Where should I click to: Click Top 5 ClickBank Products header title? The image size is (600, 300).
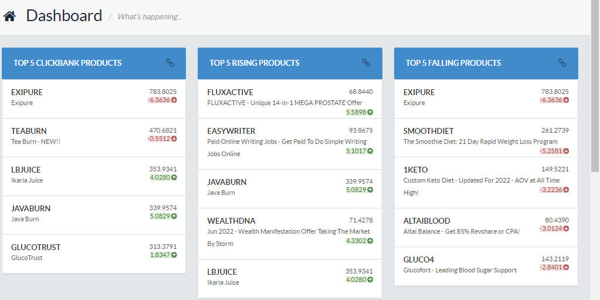67,63
